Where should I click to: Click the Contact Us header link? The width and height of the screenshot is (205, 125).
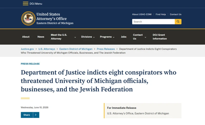(176, 14)
